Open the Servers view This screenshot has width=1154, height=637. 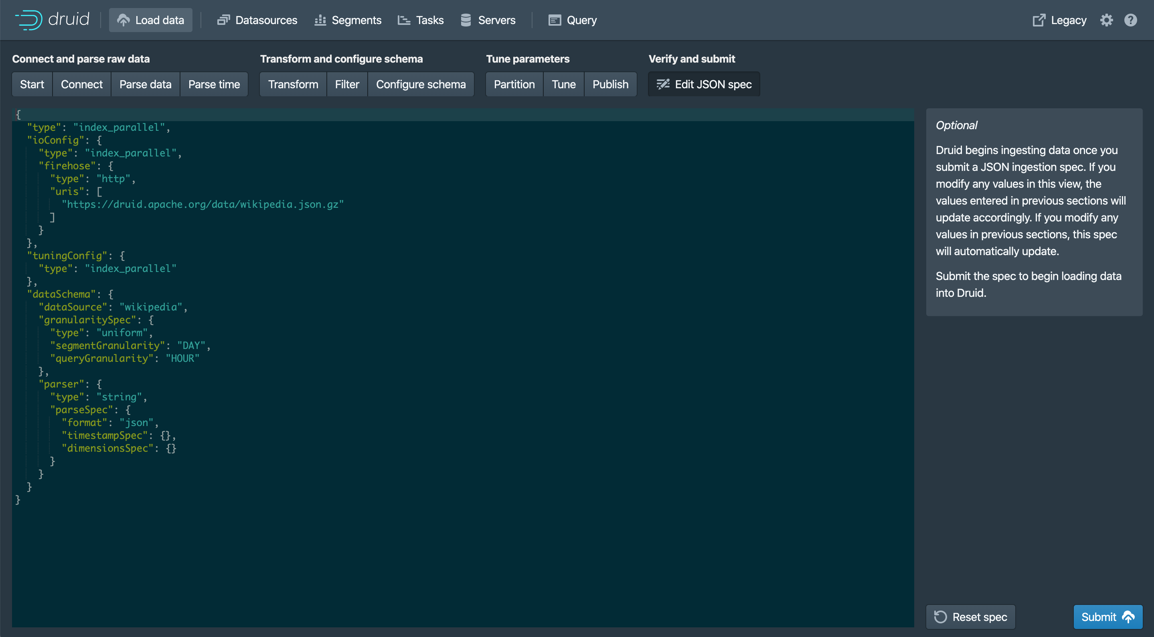(x=488, y=20)
